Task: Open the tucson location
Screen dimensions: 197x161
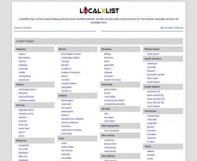Action: pos(22,132)
